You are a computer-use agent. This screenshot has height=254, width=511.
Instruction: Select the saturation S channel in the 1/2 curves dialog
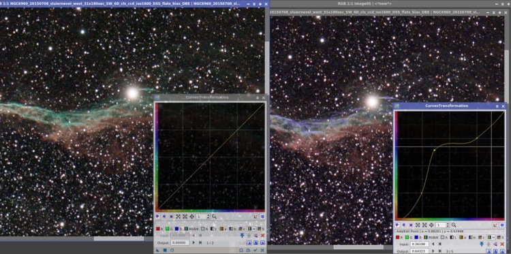pyautogui.click(x=260, y=229)
